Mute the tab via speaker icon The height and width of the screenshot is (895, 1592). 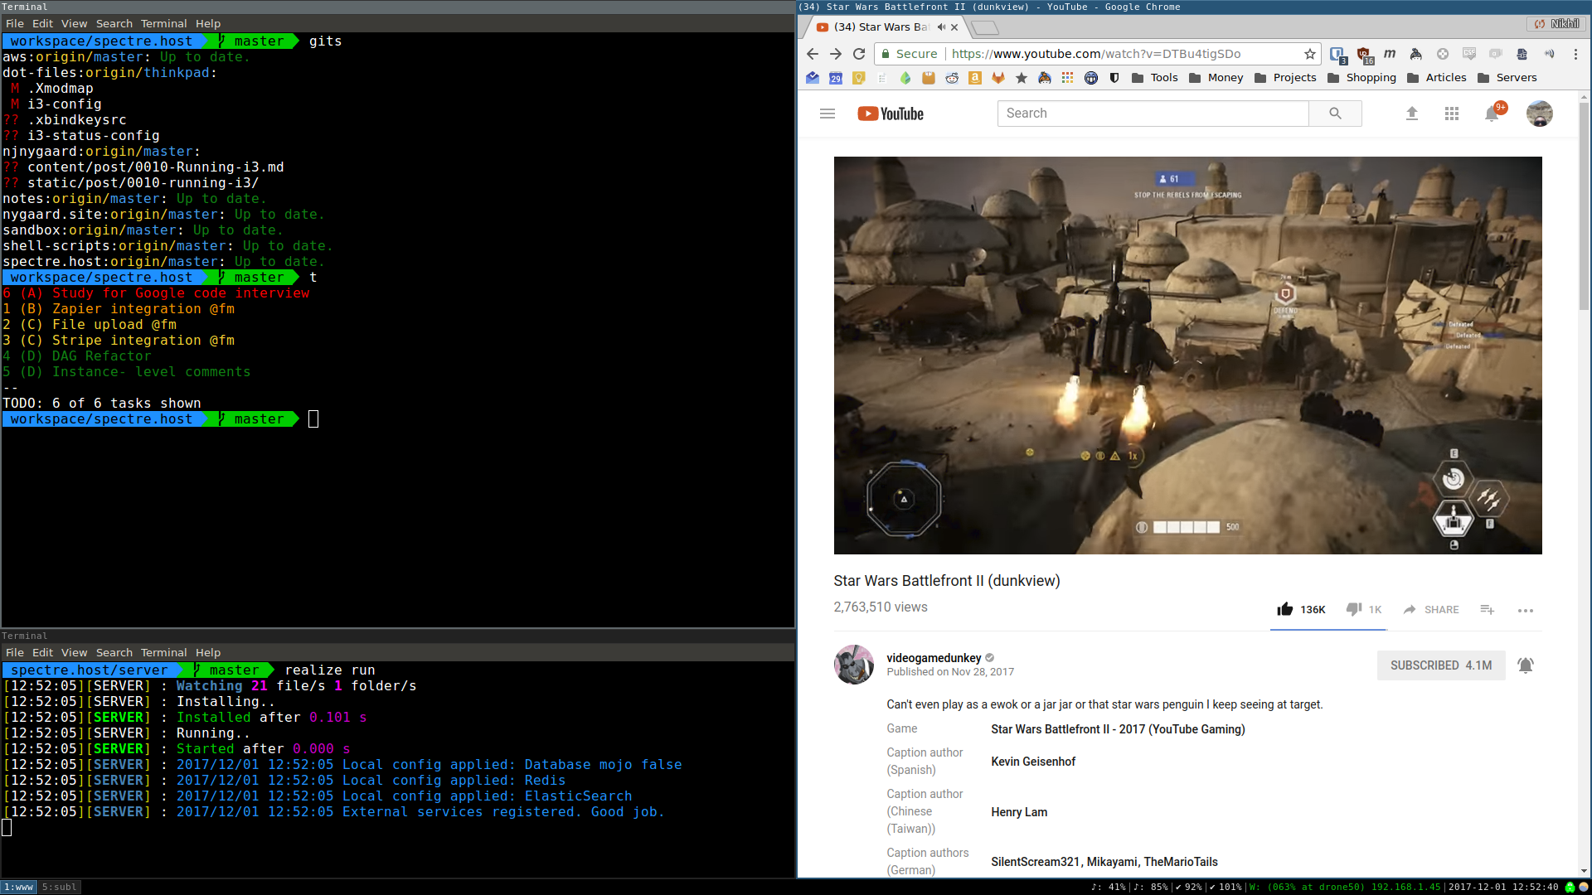[941, 27]
